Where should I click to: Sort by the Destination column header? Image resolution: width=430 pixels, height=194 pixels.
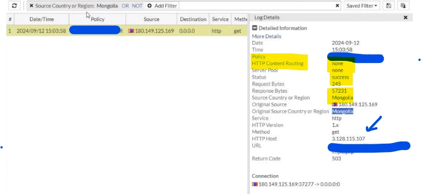click(x=193, y=19)
